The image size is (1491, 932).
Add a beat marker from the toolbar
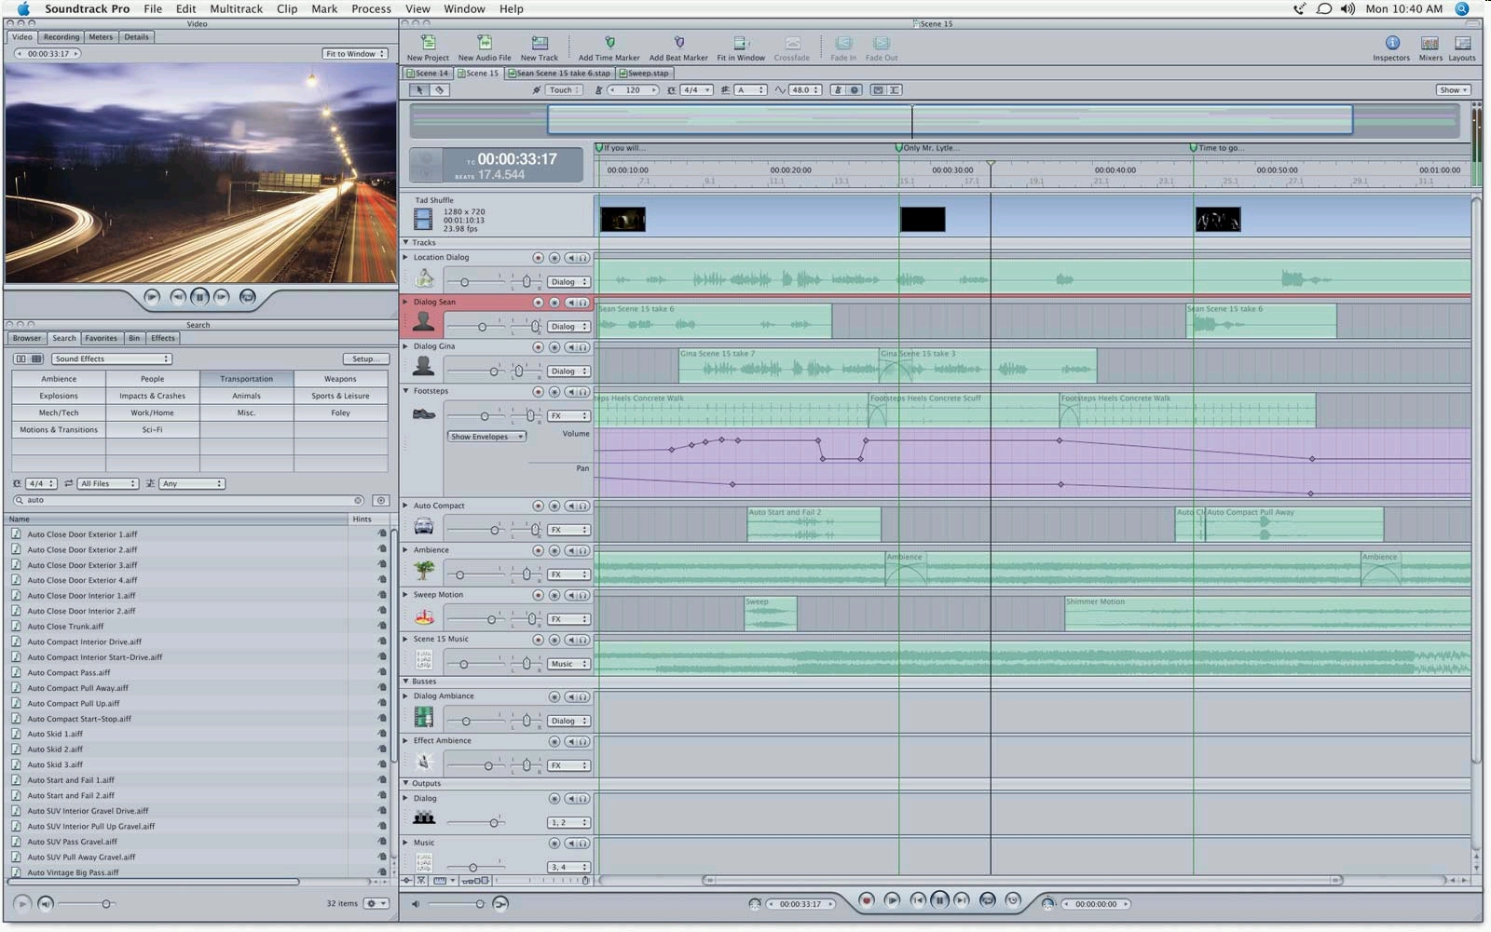pyautogui.click(x=678, y=43)
